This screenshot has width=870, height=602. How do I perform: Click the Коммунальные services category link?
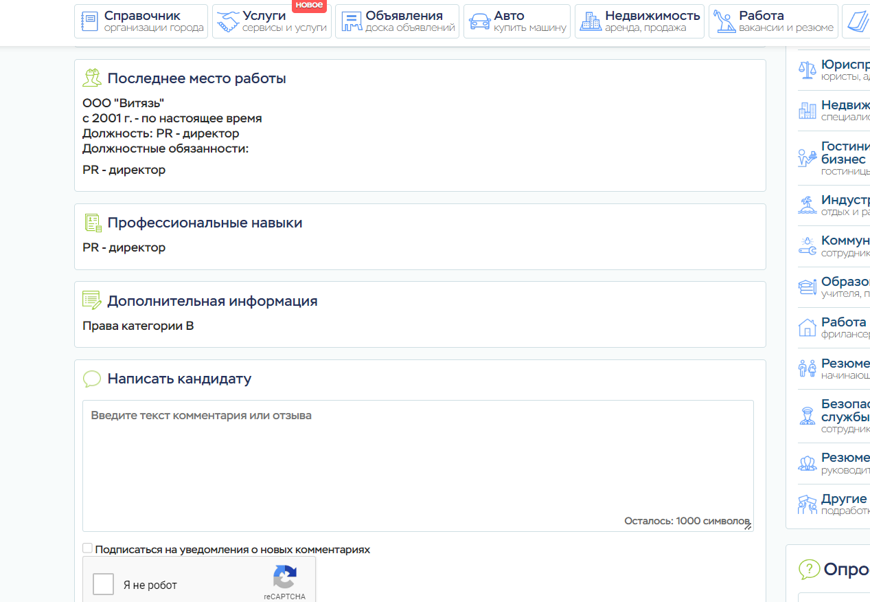pyautogui.click(x=845, y=241)
